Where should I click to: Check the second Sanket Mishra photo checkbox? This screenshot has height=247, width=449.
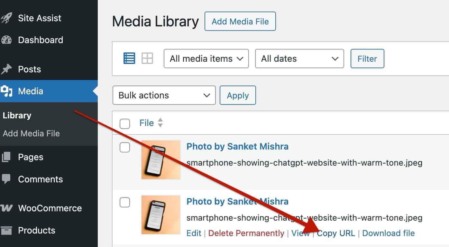point(125,202)
